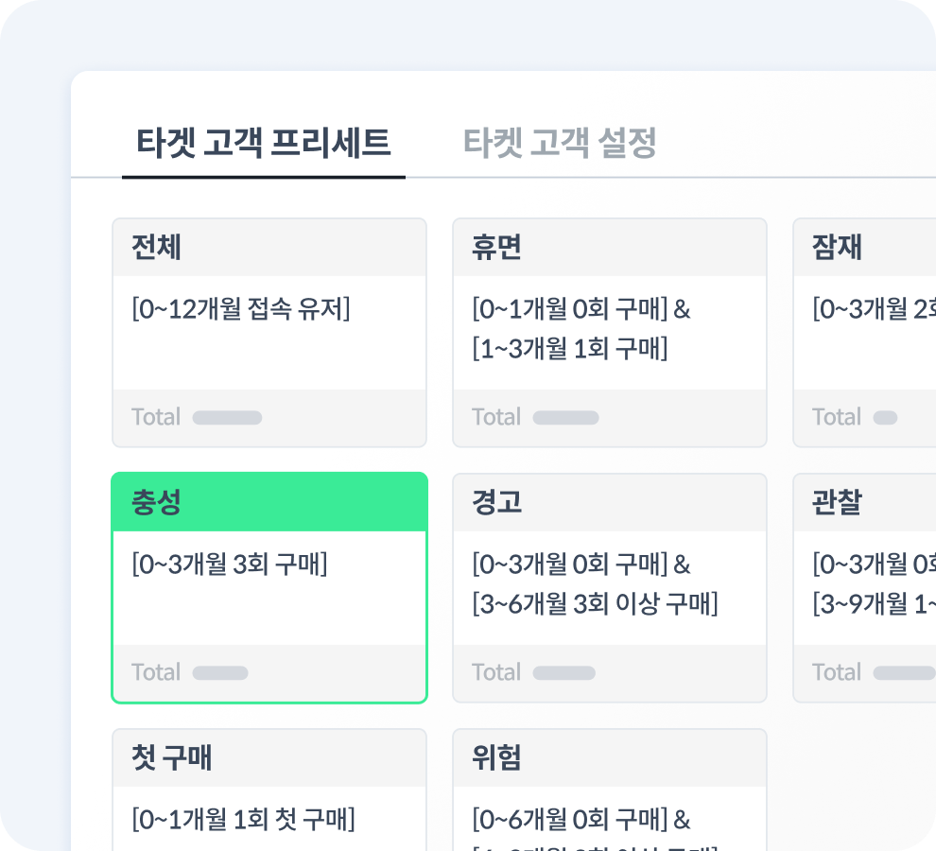Select the 위험 preset card header
Image resolution: width=936 pixels, height=851 pixels.
(x=610, y=757)
